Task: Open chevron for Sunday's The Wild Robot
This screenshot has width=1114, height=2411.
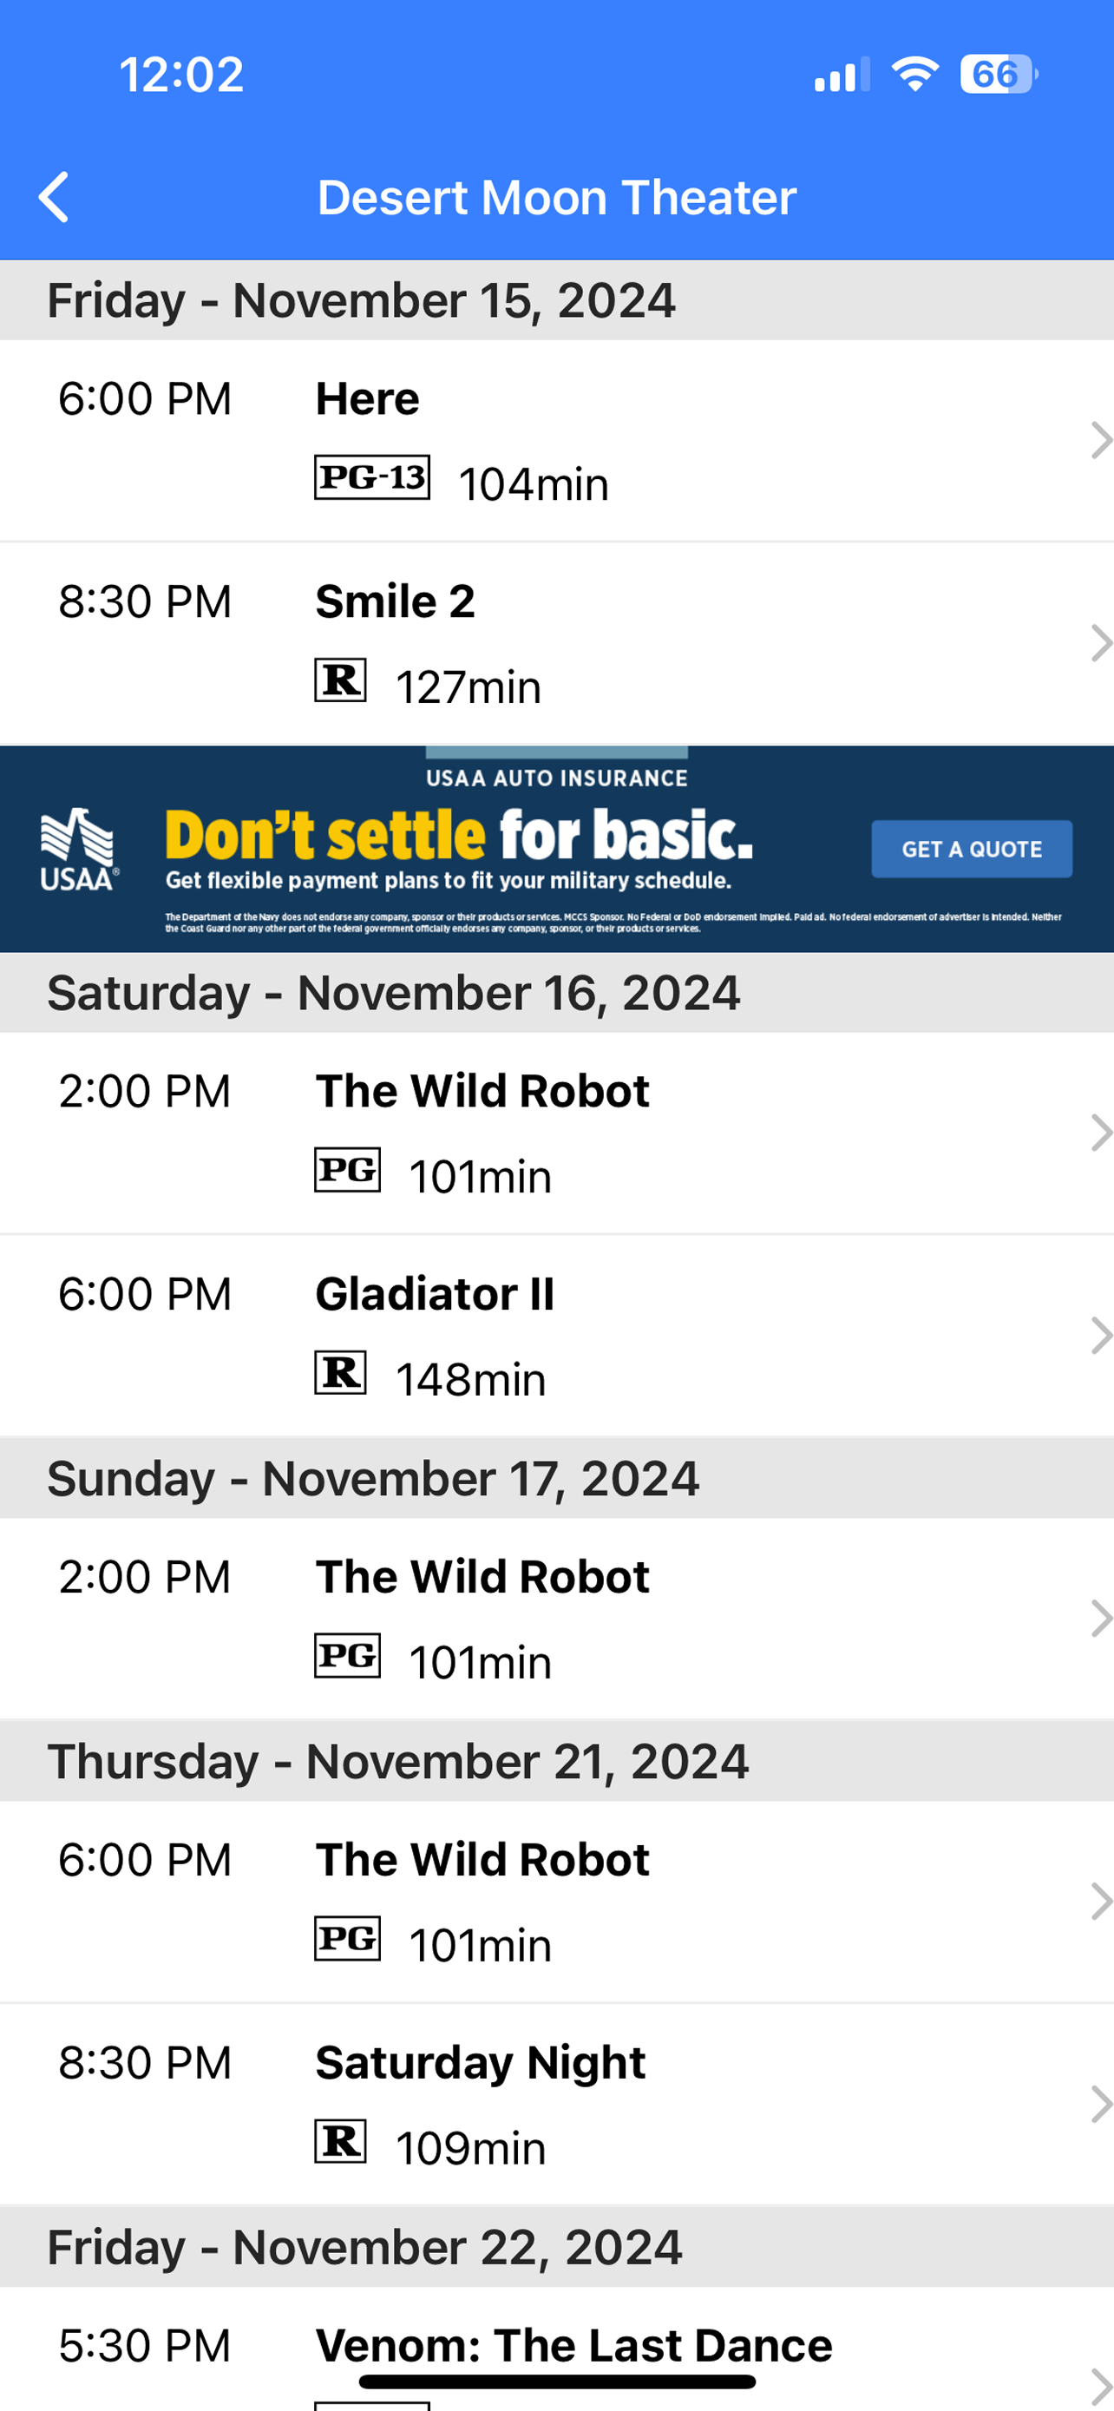Action: click(1100, 1619)
